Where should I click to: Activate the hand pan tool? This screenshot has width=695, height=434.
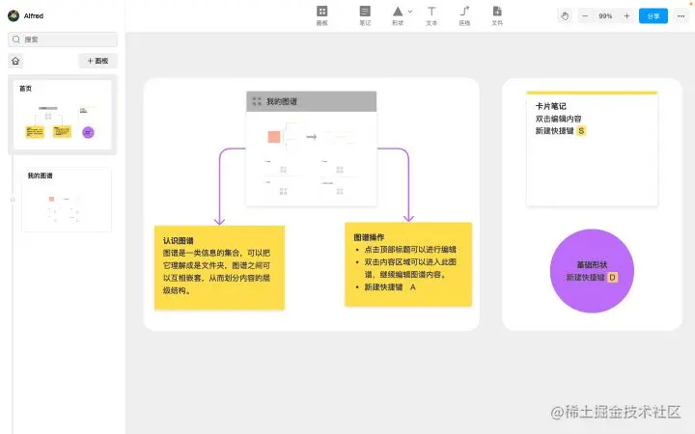click(x=565, y=16)
